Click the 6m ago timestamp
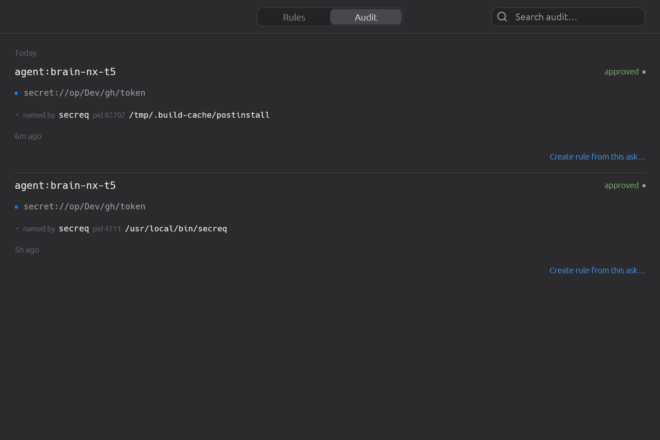660x440 pixels. tap(28, 136)
